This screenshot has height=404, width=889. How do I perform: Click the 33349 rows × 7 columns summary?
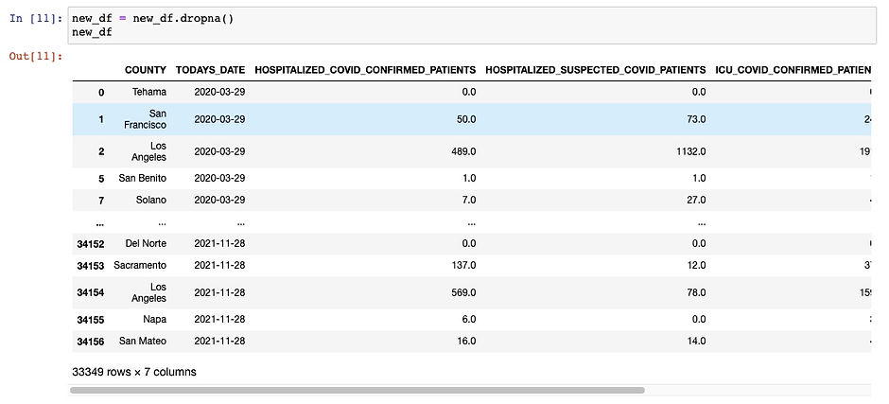coord(133,372)
